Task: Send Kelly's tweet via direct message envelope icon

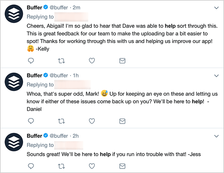Action: (122, 61)
